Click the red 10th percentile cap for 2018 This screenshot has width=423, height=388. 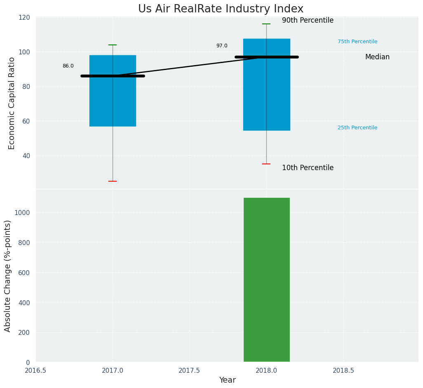tap(266, 164)
